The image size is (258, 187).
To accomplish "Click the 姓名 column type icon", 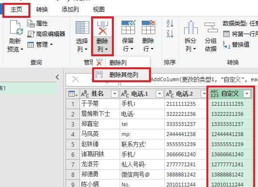I will click(x=85, y=94).
